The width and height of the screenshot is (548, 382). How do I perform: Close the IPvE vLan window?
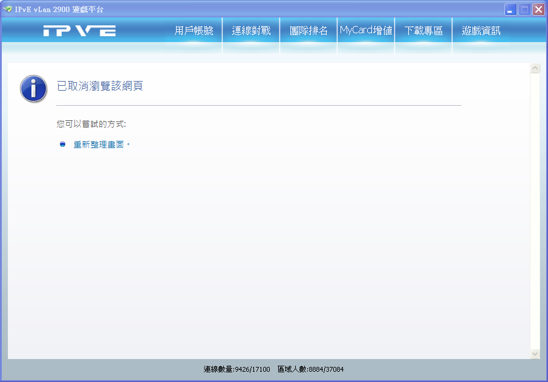click(538, 10)
